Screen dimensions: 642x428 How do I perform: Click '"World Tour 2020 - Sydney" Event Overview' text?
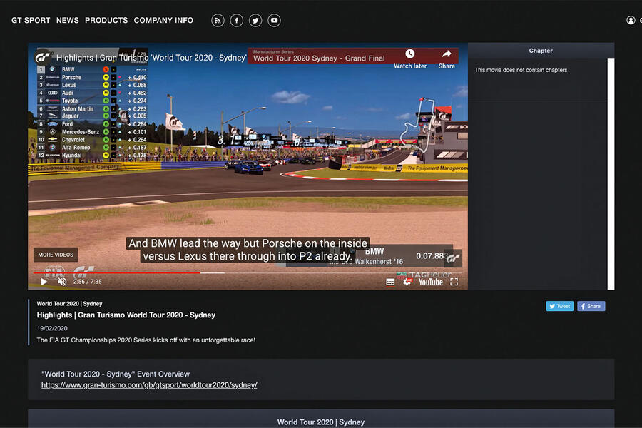pos(116,374)
